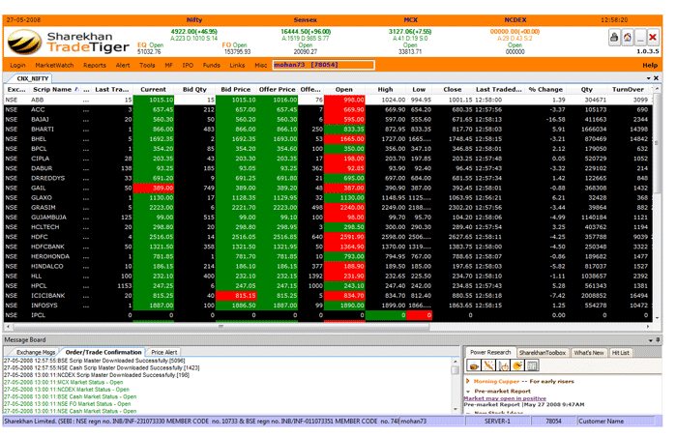This screenshot has width=677, height=437.
Task: Open the Tools menu
Action: pyautogui.click(x=147, y=65)
